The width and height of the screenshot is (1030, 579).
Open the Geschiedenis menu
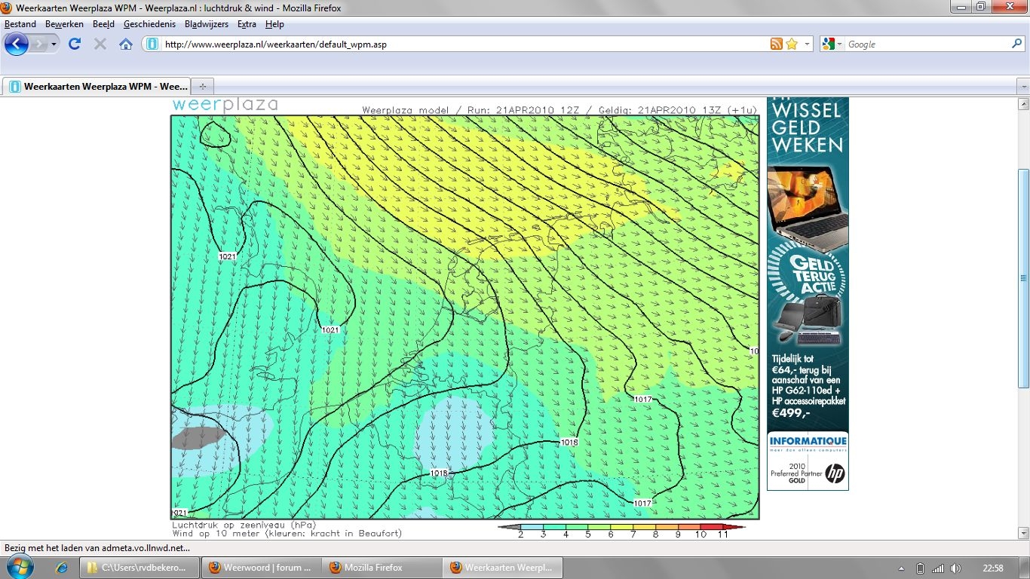click(x=149, y=24)
